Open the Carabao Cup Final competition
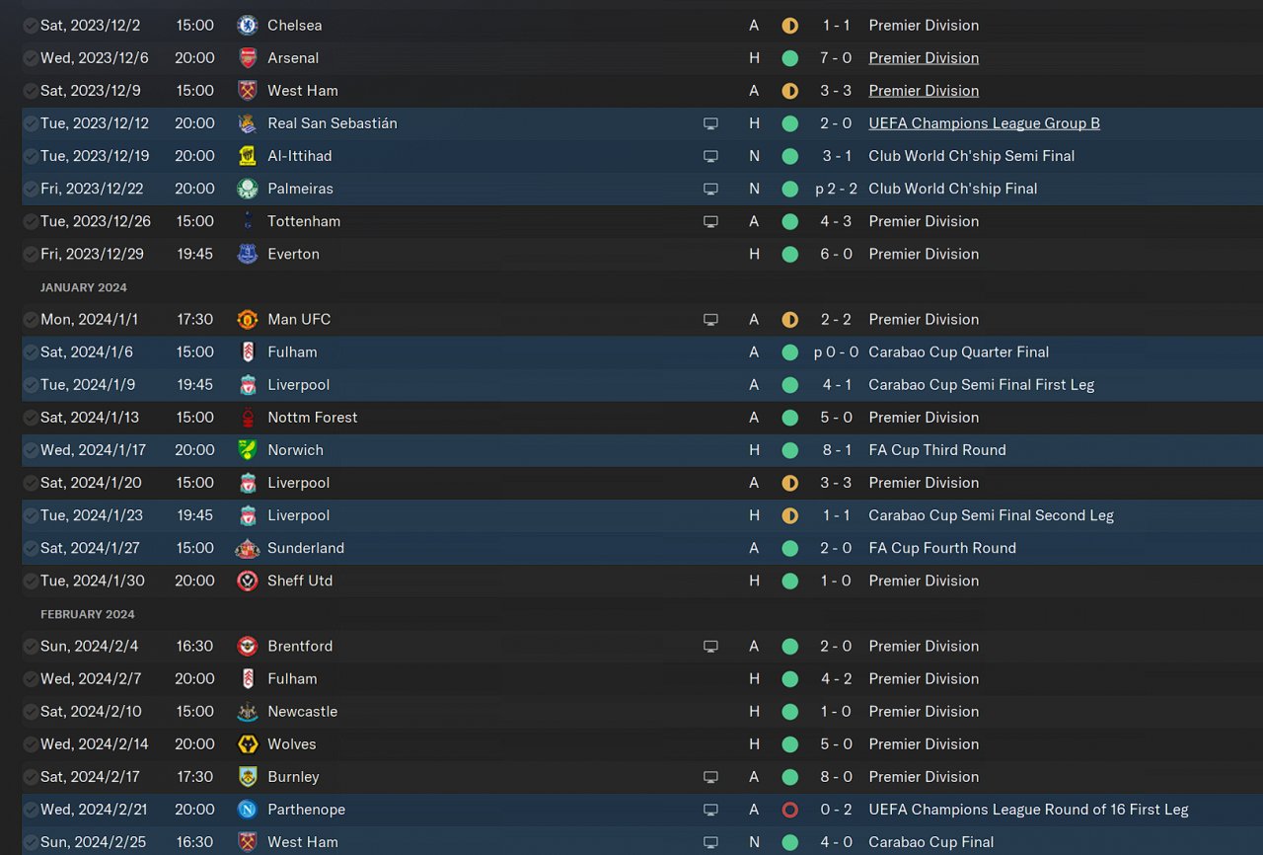The height and width of the screenshot is (855, 1263). click(931, 842)
